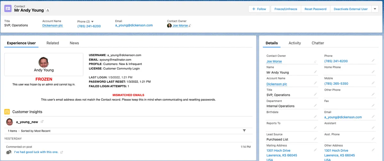Edit the Lead Source field pencil icon

(315, 139)
